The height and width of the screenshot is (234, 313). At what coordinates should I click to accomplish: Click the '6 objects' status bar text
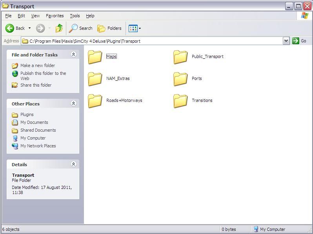point(11,229)
